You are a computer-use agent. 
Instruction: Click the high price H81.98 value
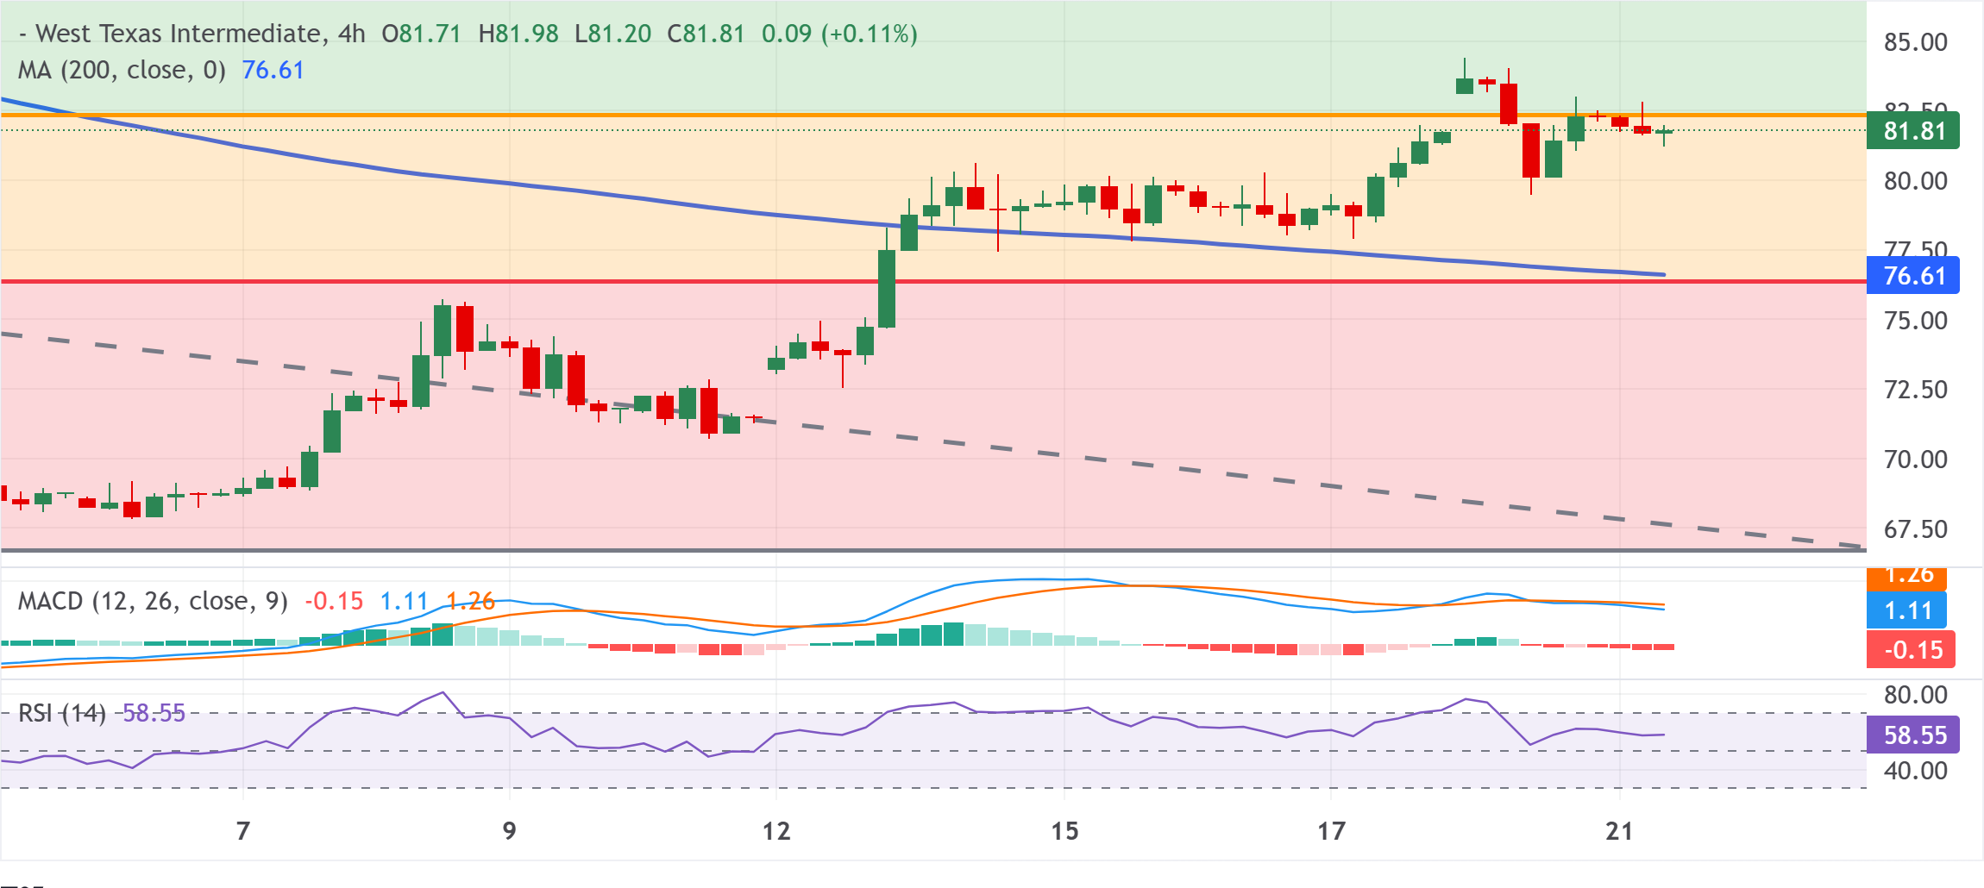click(518, 34)
